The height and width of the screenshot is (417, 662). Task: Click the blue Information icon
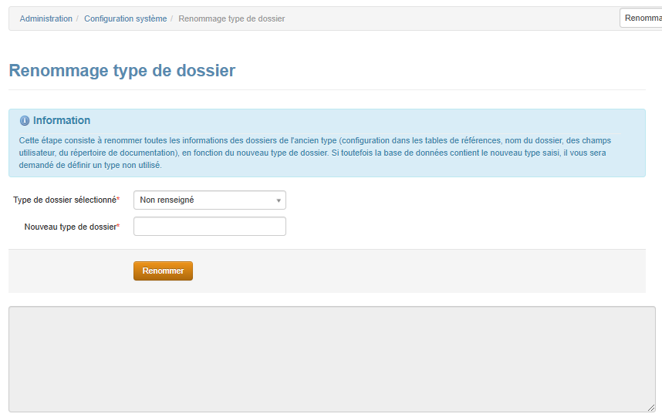[25, 121]
